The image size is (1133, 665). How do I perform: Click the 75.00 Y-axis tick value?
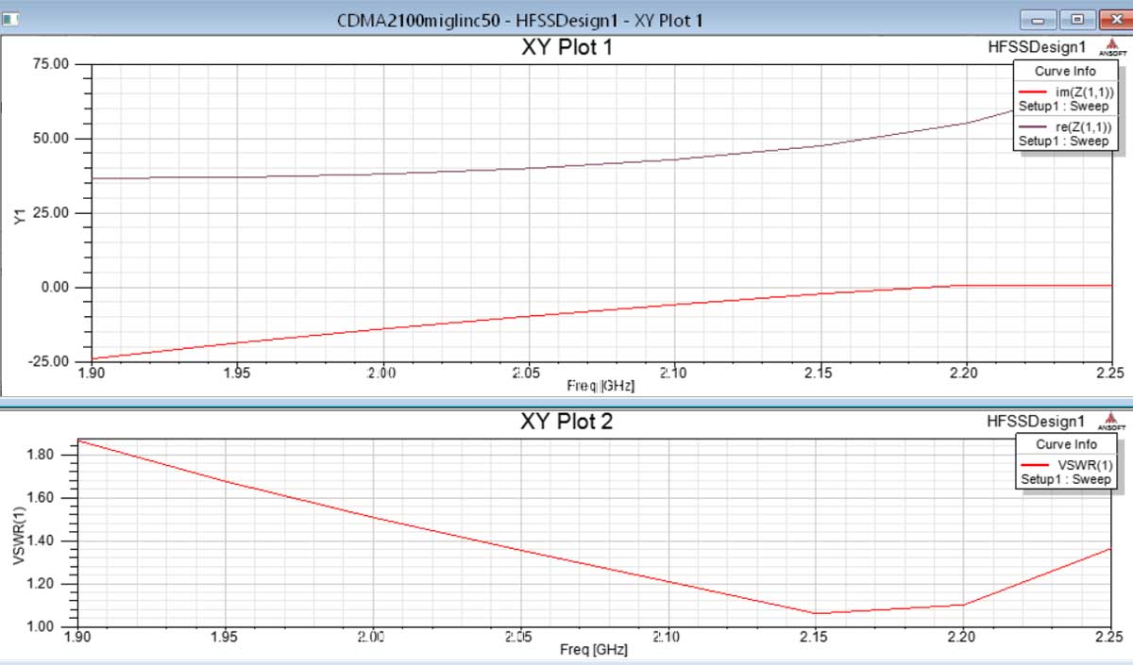point(51,64)
